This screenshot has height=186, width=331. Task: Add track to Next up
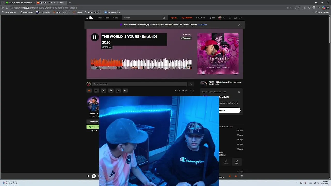(x=118, y=91)
